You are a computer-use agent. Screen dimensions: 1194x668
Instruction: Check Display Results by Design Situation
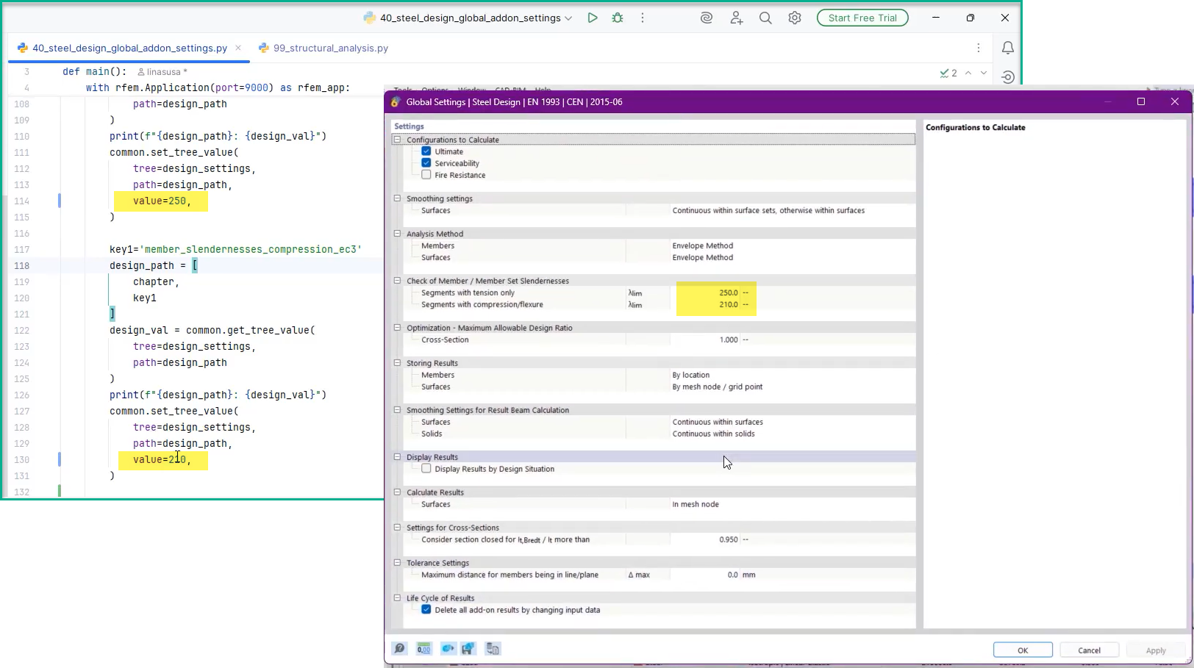point(426,468)
